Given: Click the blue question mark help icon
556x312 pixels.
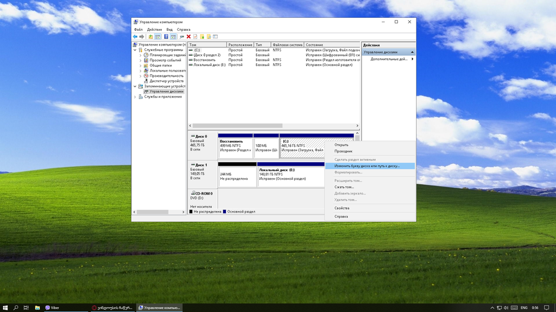Looking at the screenshot, I should click(x=166, y=37).
